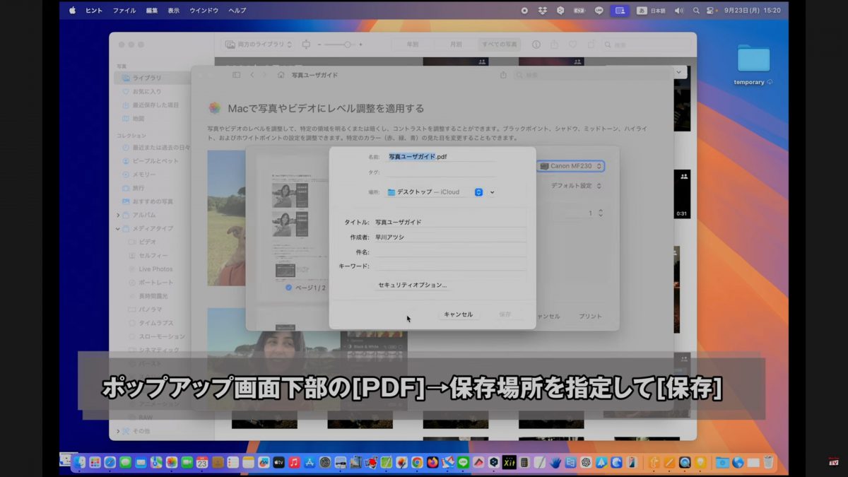Click the Photos zoom slider
This screenshot has width=848, height=477.
coord(339,45)
